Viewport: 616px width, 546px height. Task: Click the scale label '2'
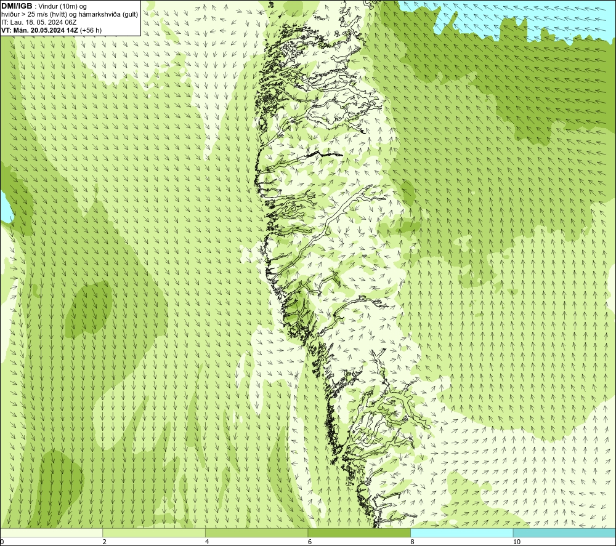[x=105, y=542]
